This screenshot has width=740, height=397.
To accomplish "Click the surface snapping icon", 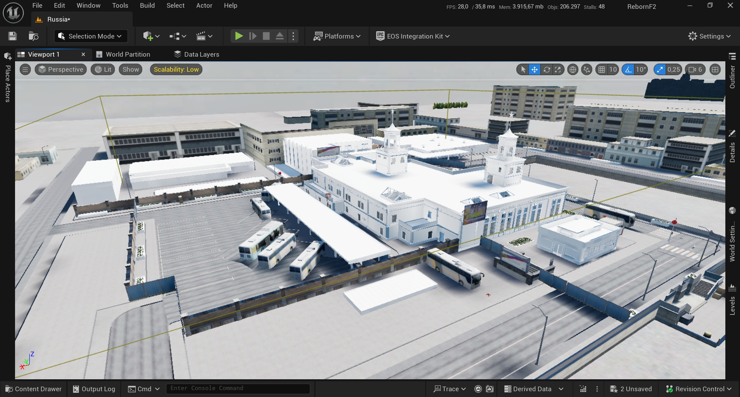I will click(x=587, y=70).
